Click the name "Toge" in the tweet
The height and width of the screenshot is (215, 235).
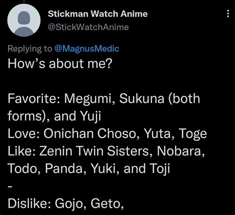coord(193,134)
